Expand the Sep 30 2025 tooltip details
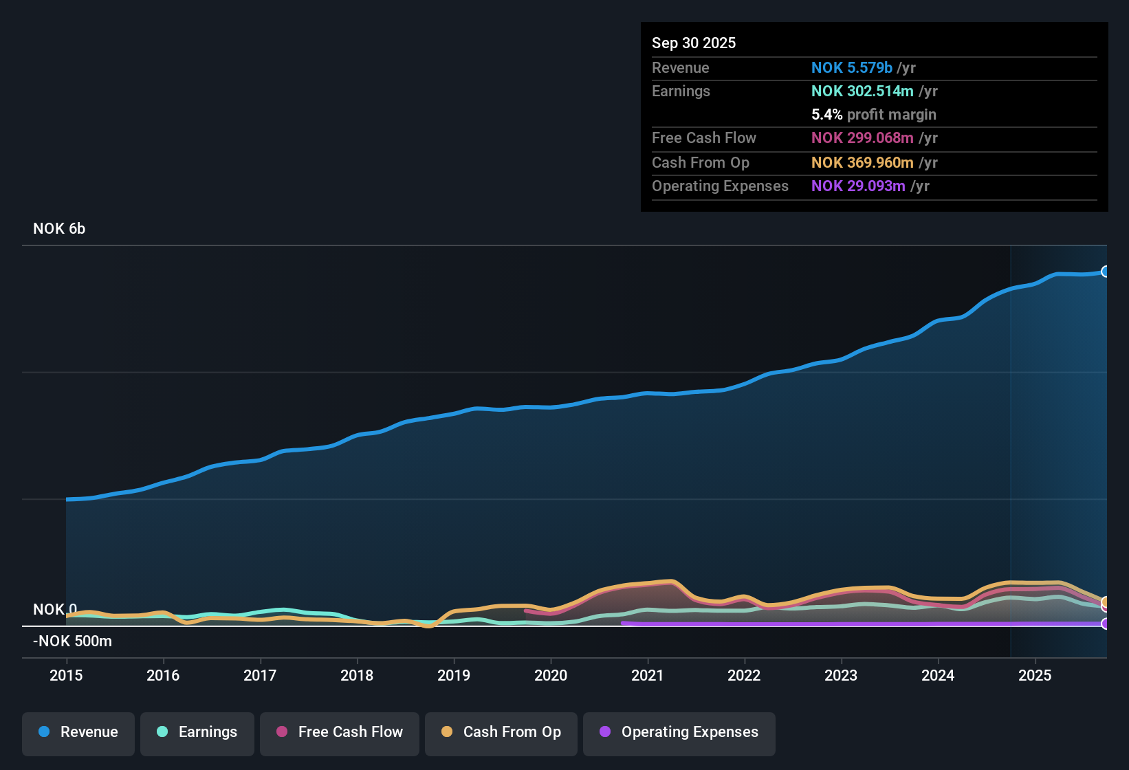The image size is (1129, 770). pos(694,43)
